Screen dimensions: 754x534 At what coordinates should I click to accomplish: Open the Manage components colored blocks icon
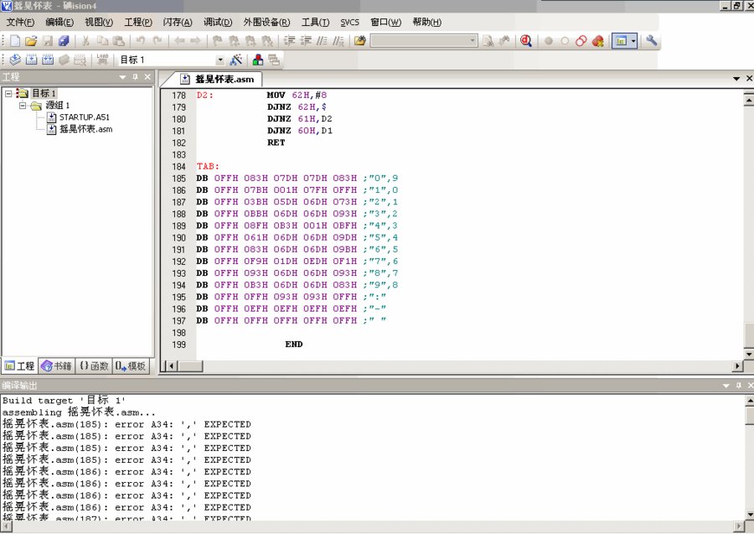[257, 60]
